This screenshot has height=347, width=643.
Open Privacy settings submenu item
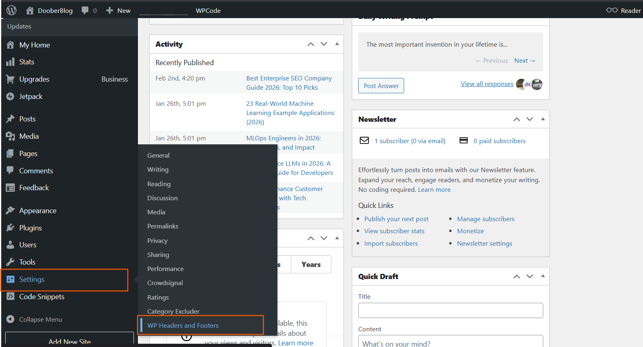pyautogui.click(x=157, y=240)
